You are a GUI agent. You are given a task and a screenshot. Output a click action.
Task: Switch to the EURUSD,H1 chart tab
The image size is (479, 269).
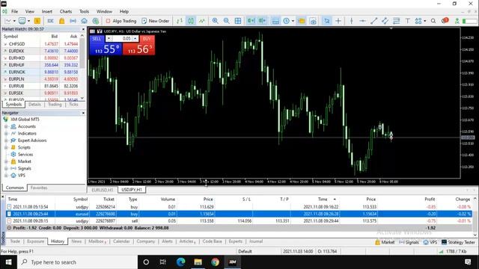click(x=103, y=190)
